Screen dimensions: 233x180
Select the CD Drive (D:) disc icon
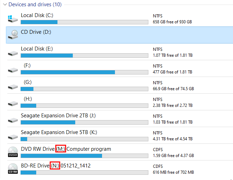[x=13, y=34]
